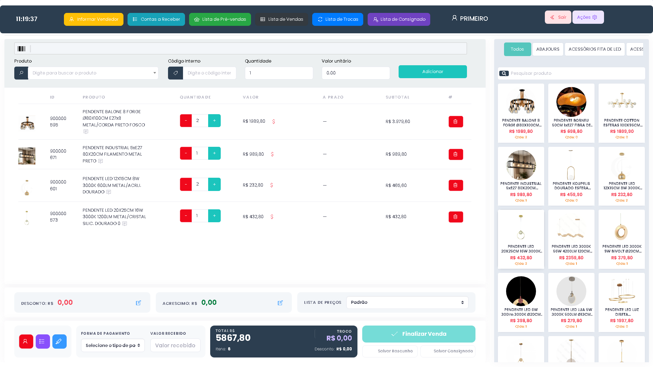Delete PENDENTE LED 20X25CM row via trash icon

pyautogui.click(x=456, y=217)
